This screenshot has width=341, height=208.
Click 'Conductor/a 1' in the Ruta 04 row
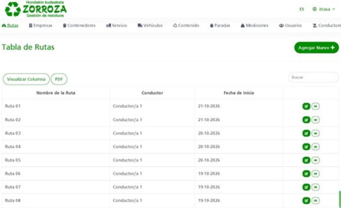pos(128,147)
